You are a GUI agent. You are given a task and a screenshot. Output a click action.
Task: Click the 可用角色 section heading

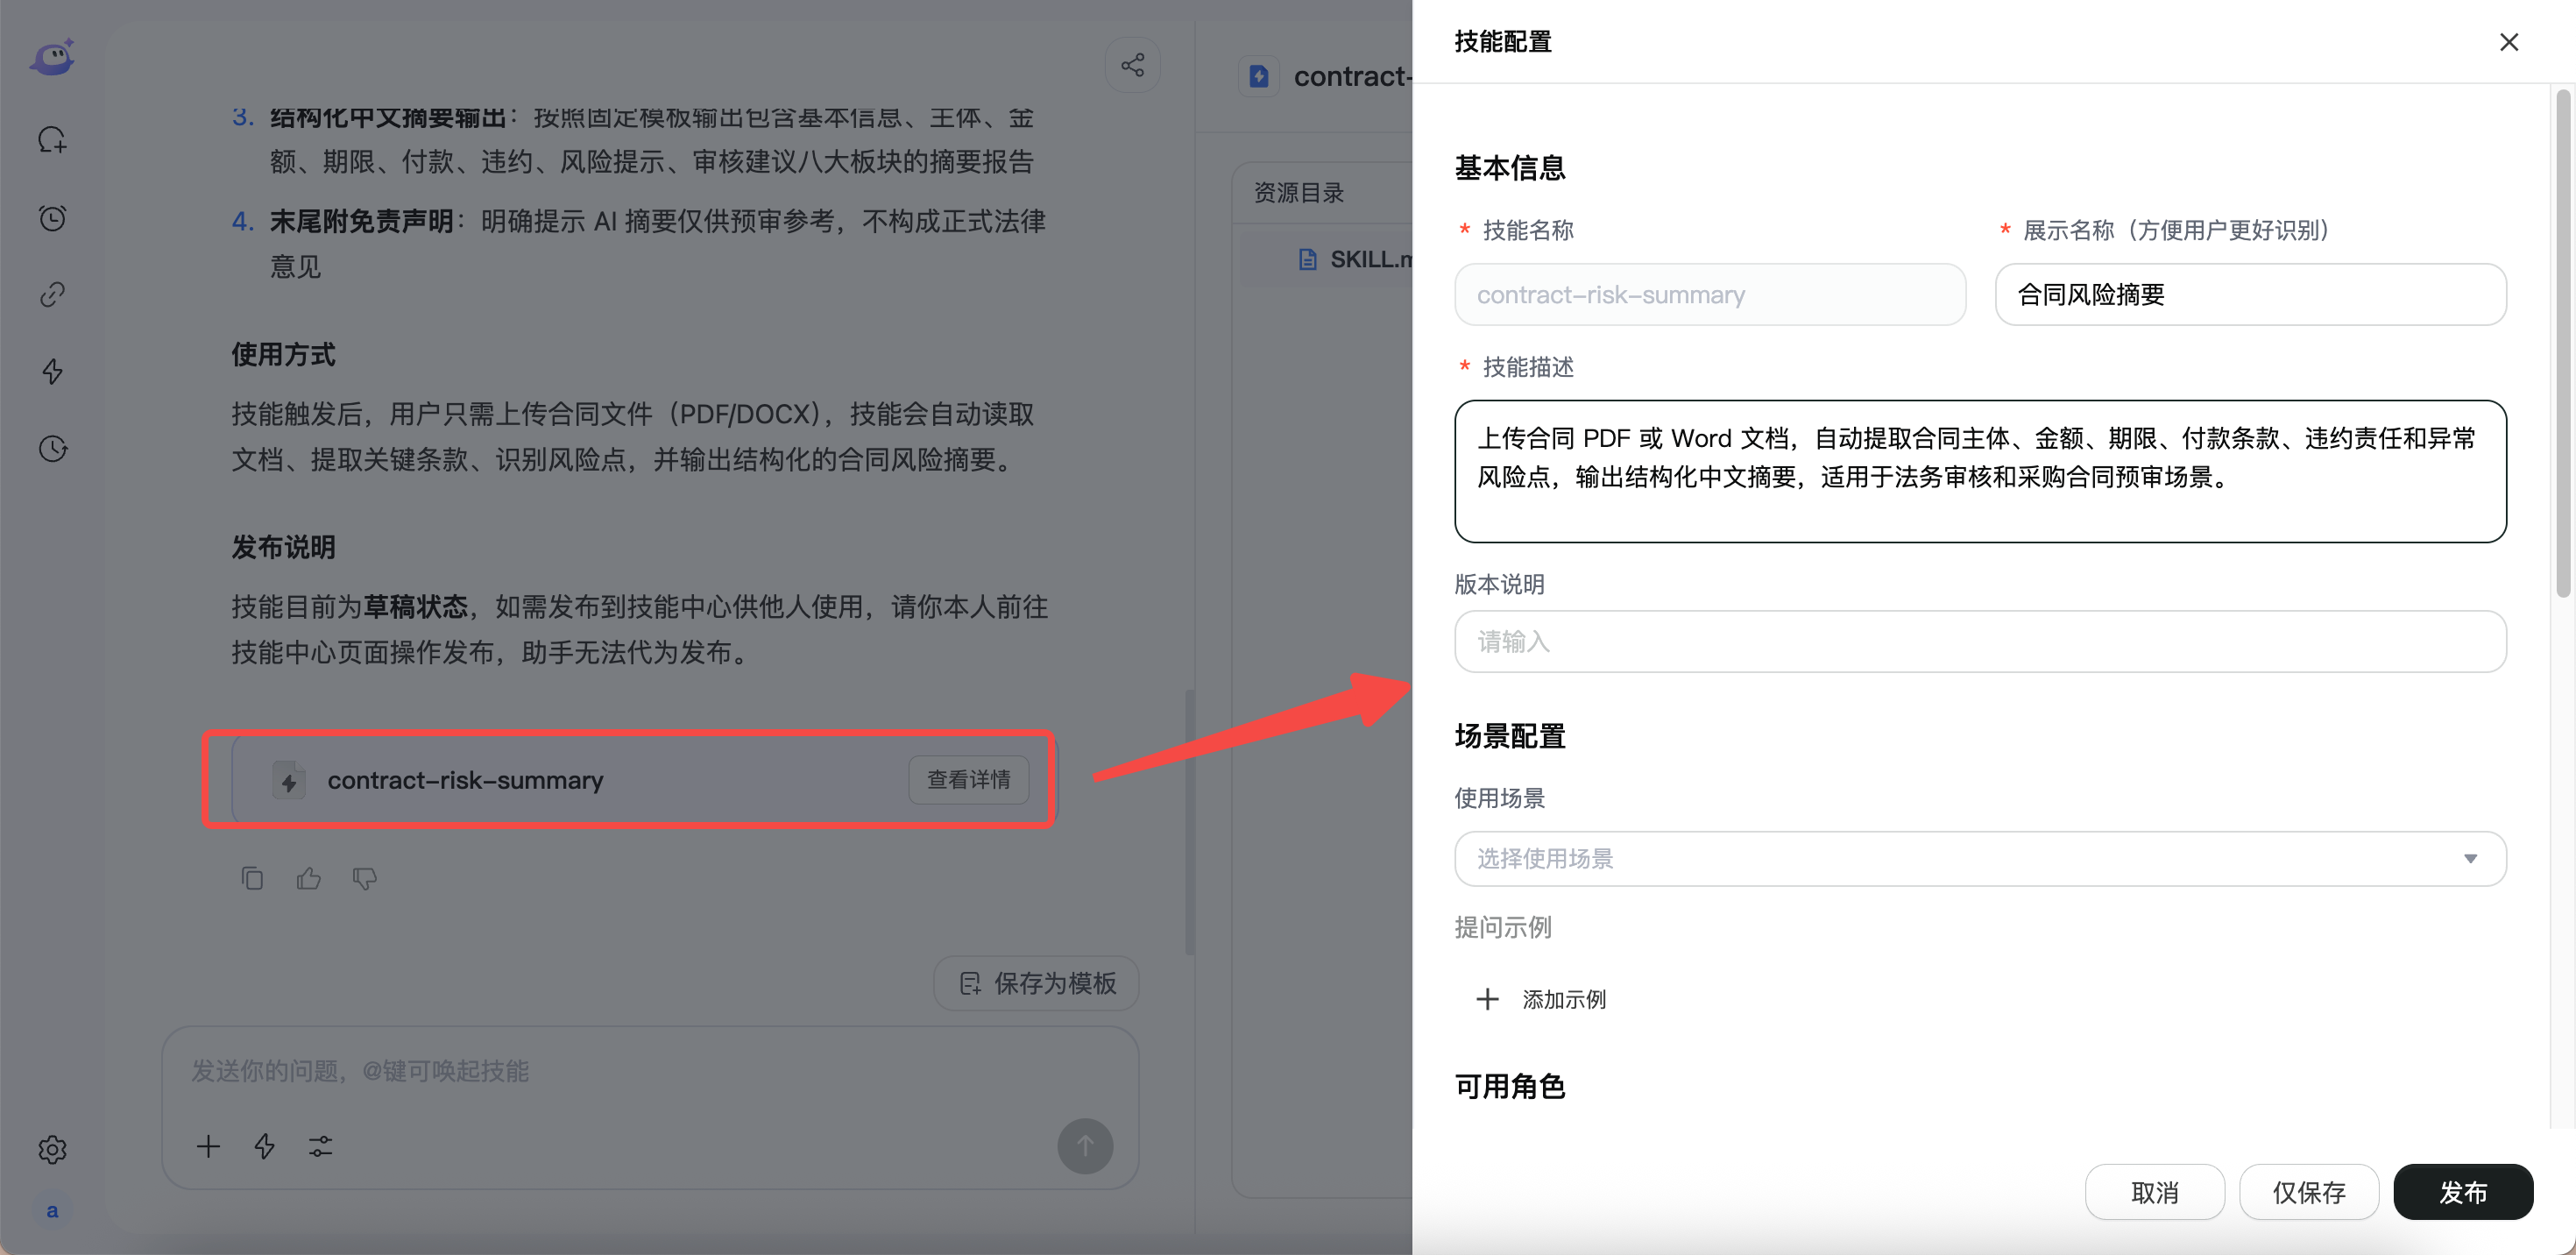1509,1085
